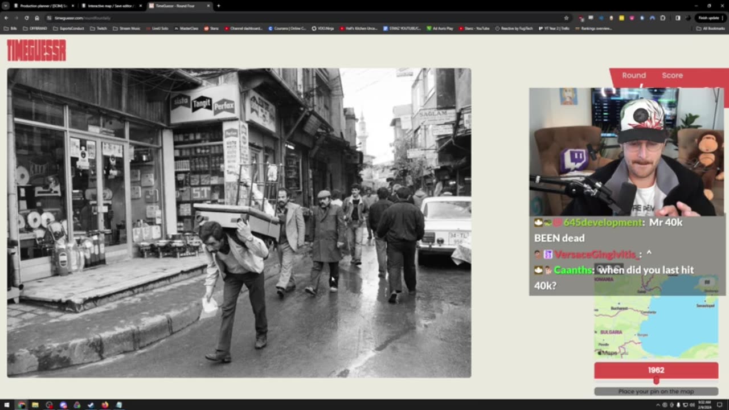The width and height of the screenshot is (729, 410).
Task: Click the Finish update button
Action: pos(708,18)
